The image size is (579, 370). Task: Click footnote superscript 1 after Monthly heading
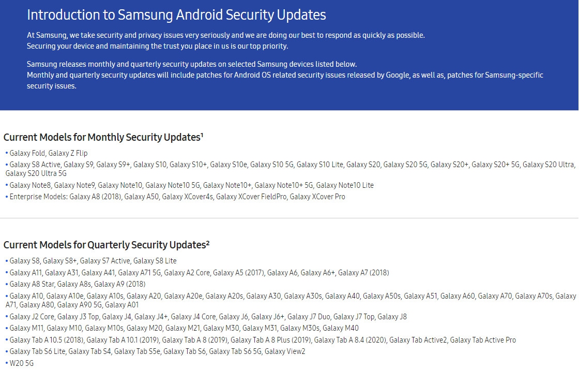point(202,135)
